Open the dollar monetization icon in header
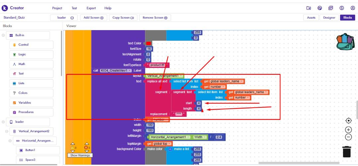Screen dimensions: 358x166 point(342,8)
